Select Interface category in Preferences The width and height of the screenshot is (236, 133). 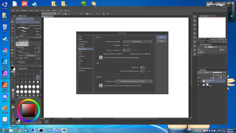[81, 47]
